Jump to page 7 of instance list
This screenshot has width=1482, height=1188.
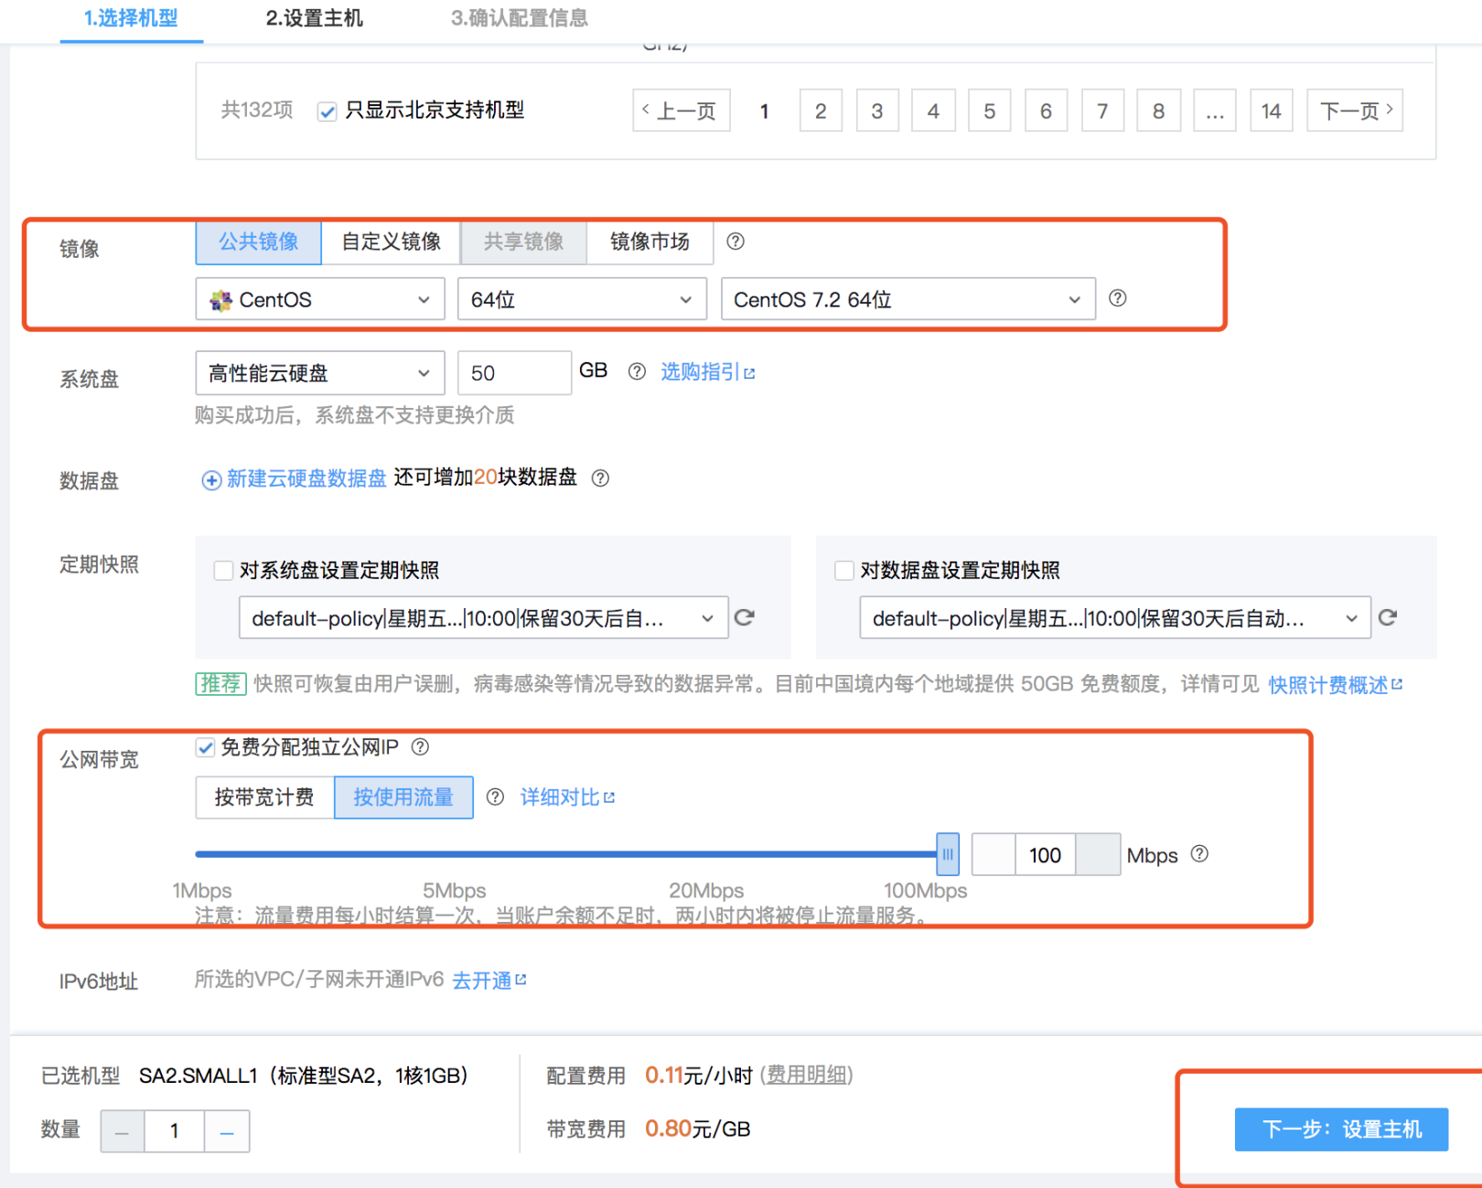pos(1102,111)
